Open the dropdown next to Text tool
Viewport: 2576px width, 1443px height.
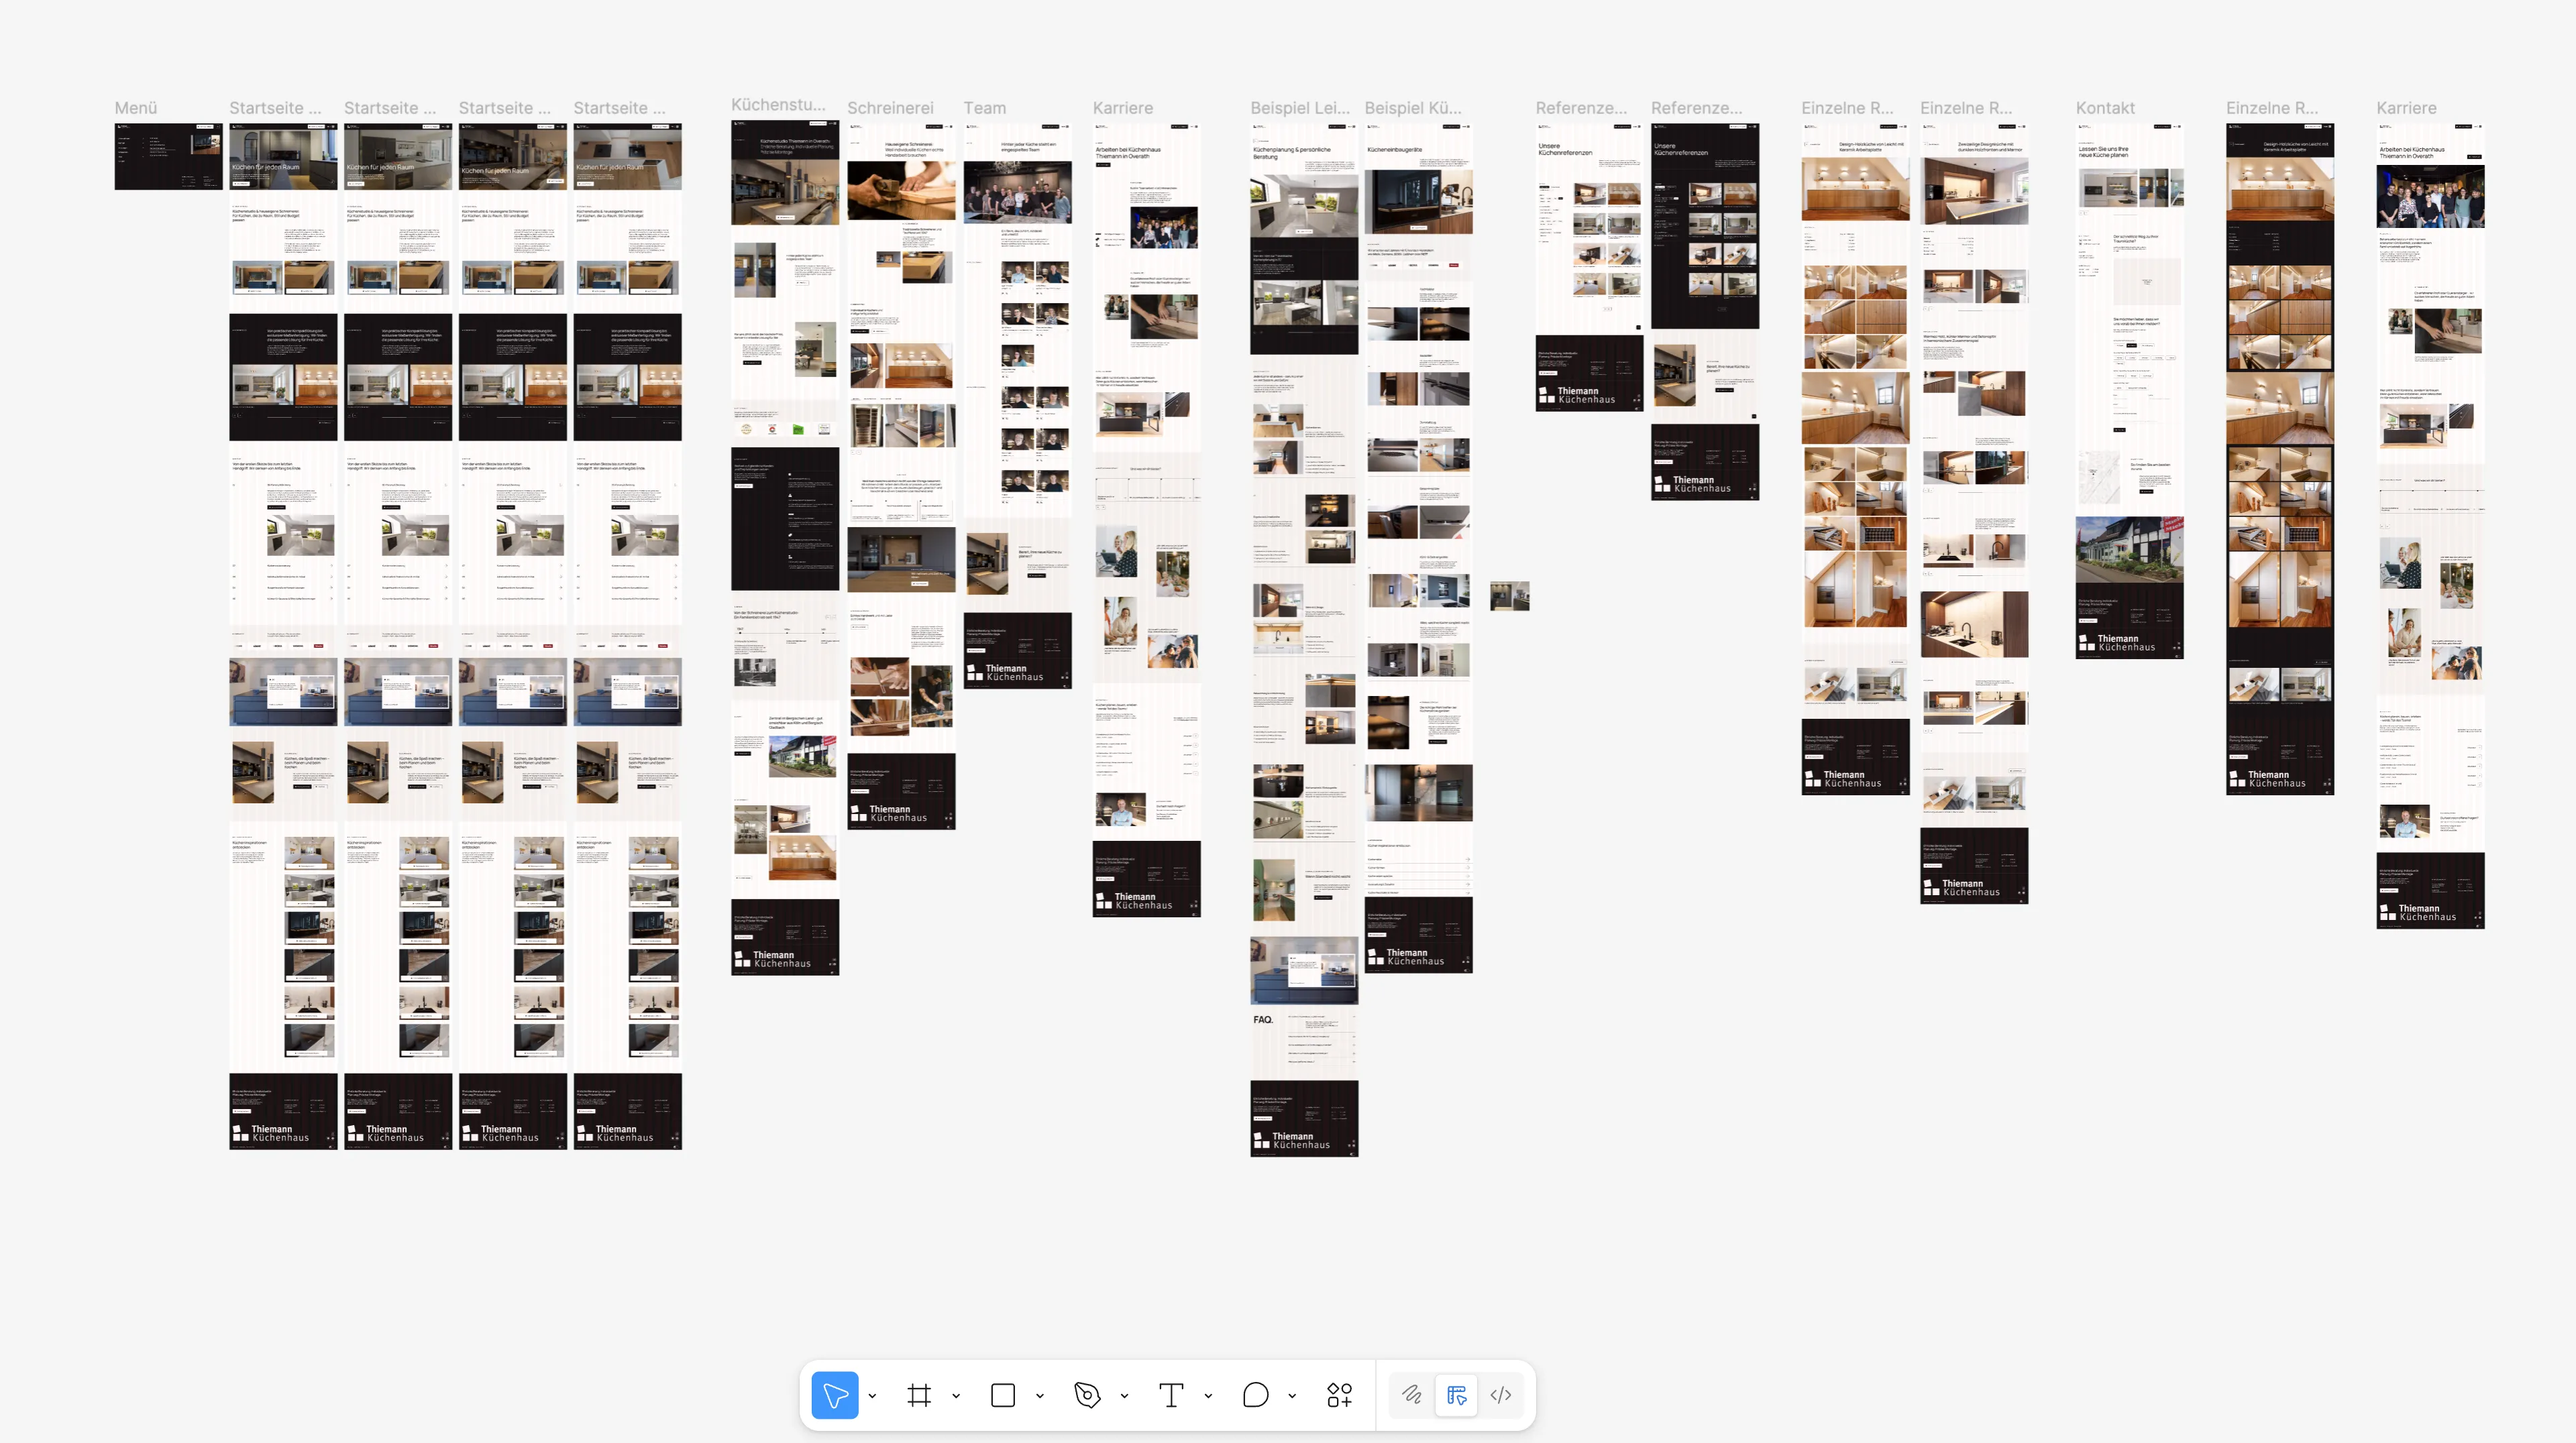click(1208, 1396)
